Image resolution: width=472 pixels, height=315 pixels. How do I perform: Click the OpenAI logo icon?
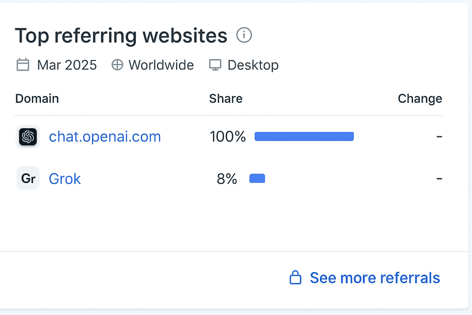tap(28, 137)
